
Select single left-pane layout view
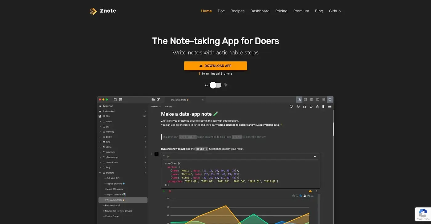305,100
